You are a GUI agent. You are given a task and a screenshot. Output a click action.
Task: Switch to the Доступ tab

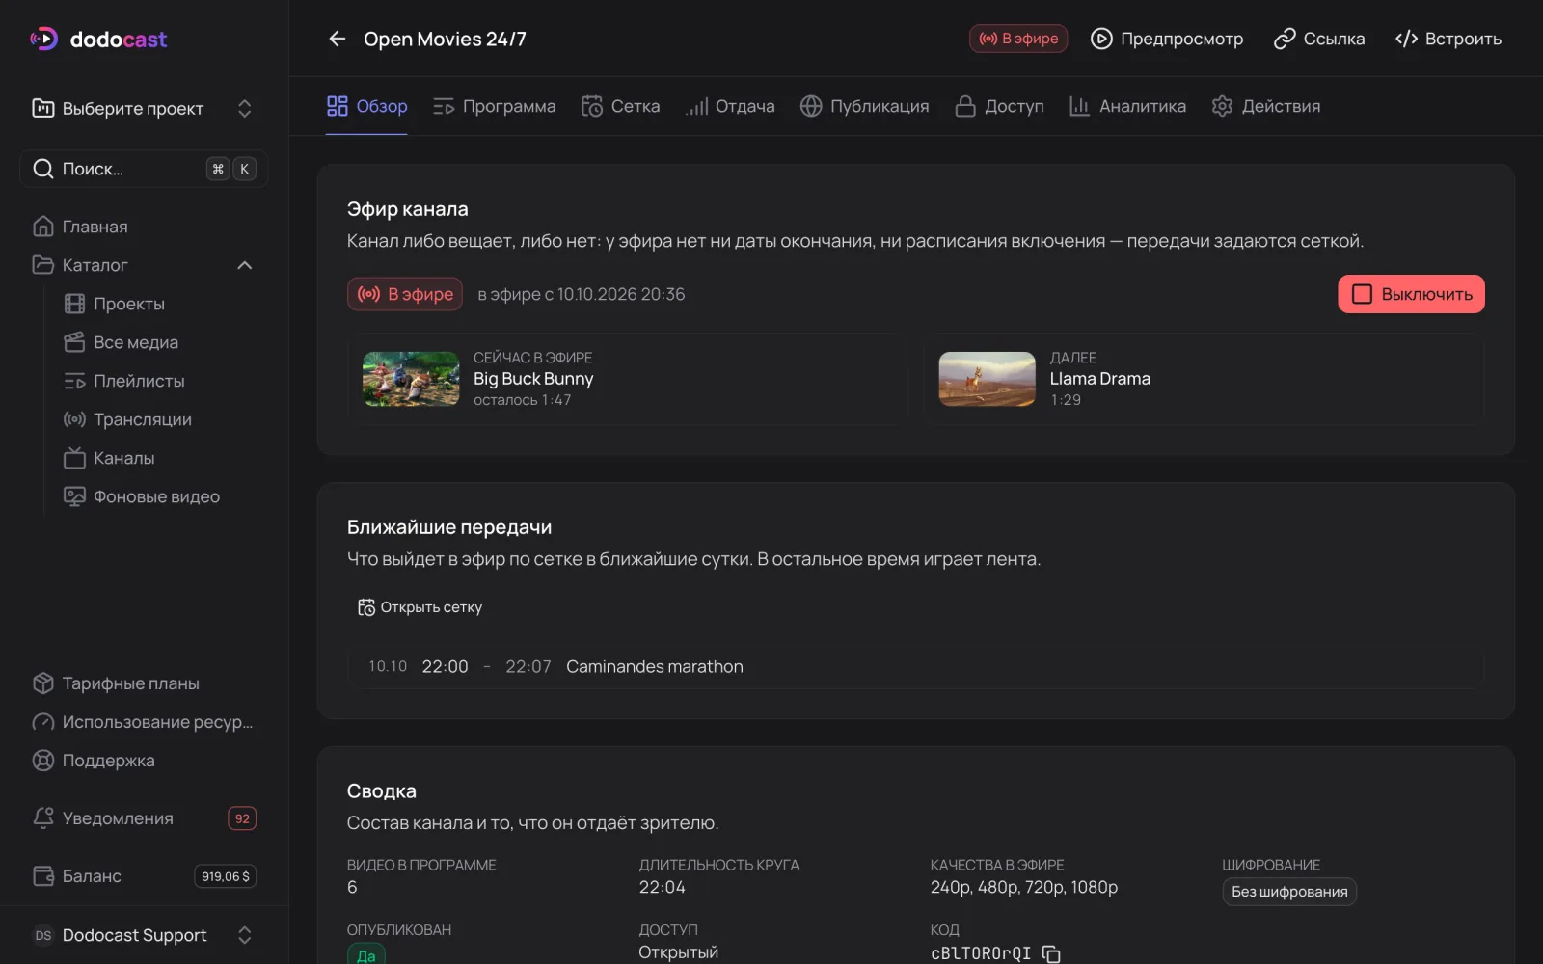999,106
